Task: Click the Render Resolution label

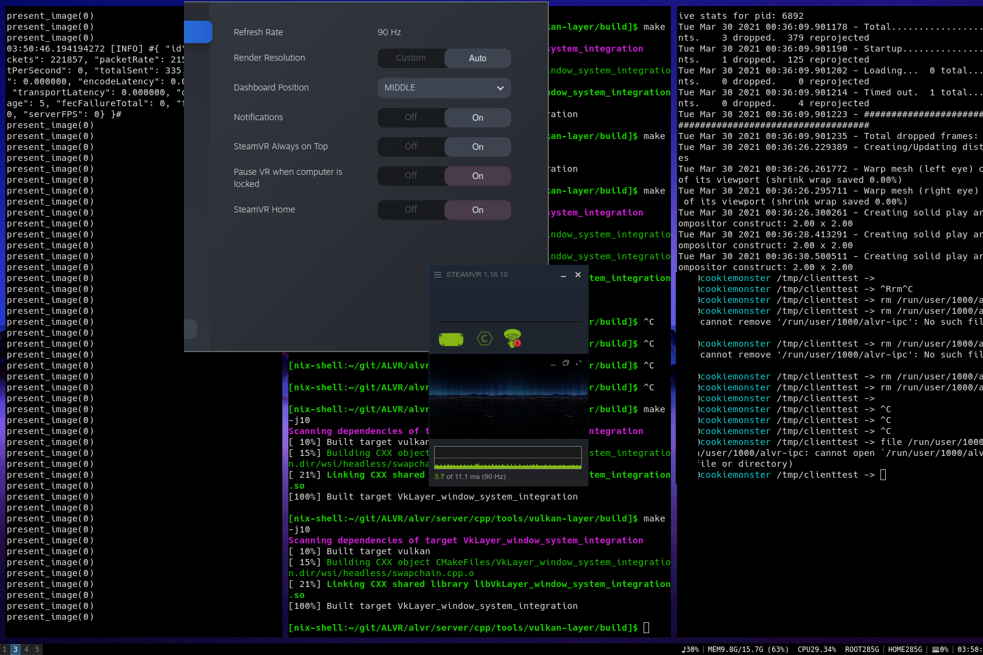Action: 270,58
